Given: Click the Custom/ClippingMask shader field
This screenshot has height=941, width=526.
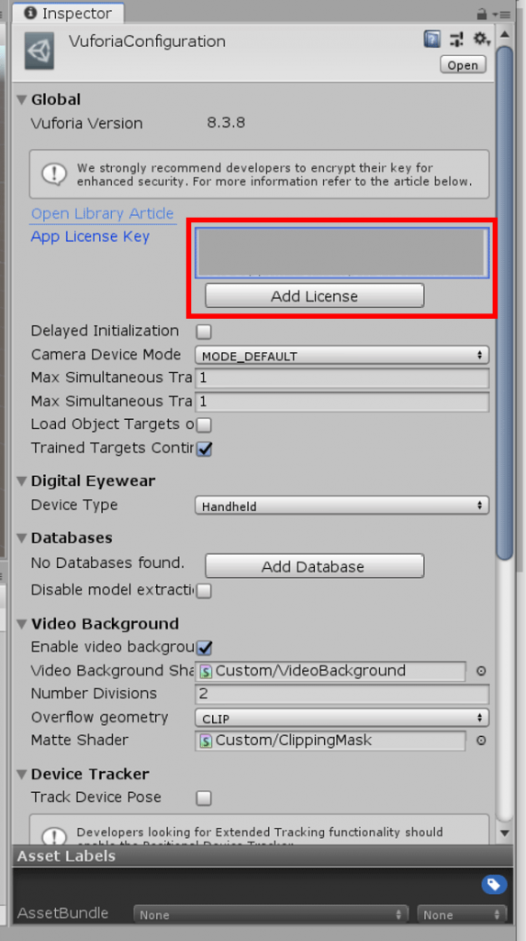Looking at the screenshot, I should pos(330,741).
